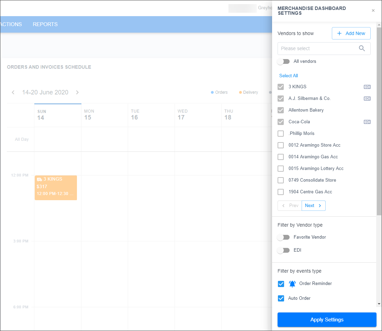Open the 3 KINGS $317 delivery event

pyautogui.click(x=56, y=188)
